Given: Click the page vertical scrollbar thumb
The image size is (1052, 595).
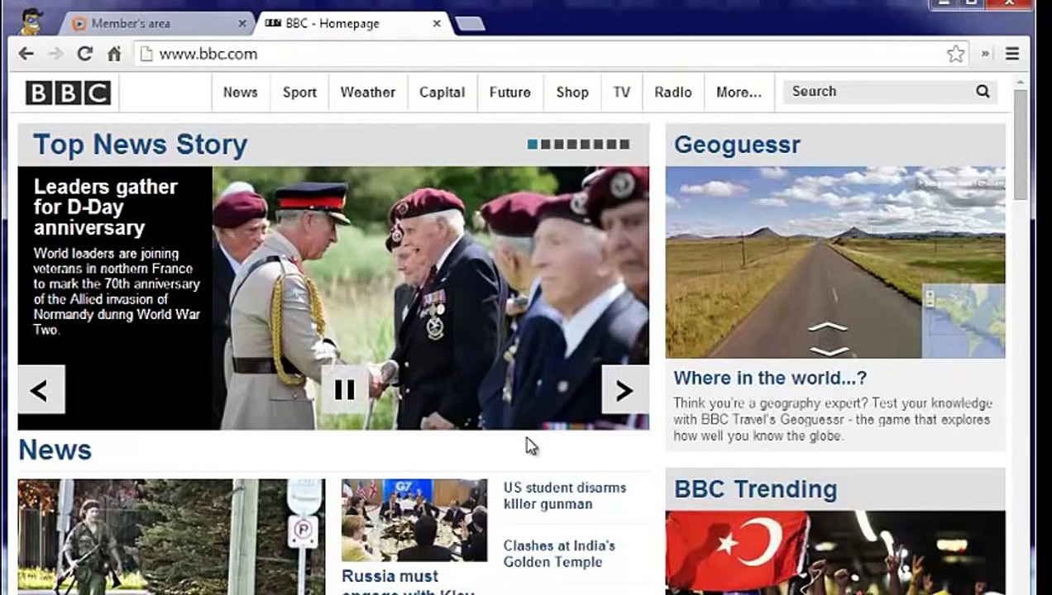Looking at the screenshot, I should [x=1021, y=144].
